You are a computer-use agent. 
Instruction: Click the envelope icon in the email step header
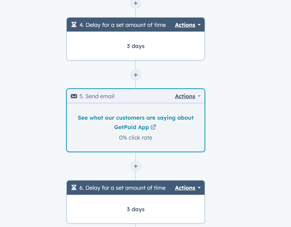[x=73, y=96]
